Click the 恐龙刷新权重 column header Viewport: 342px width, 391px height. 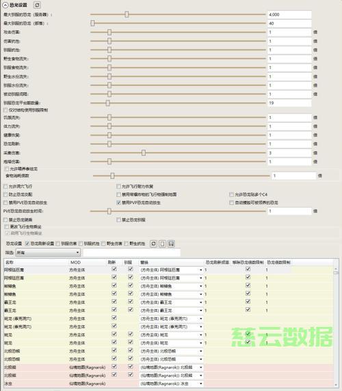218,262
